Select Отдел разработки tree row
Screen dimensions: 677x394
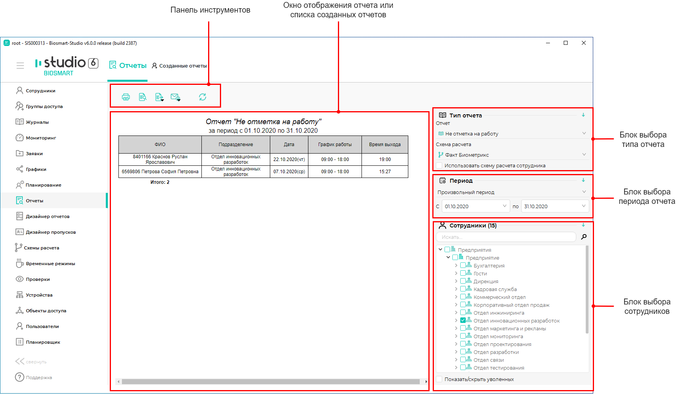[x=496, y=352]
